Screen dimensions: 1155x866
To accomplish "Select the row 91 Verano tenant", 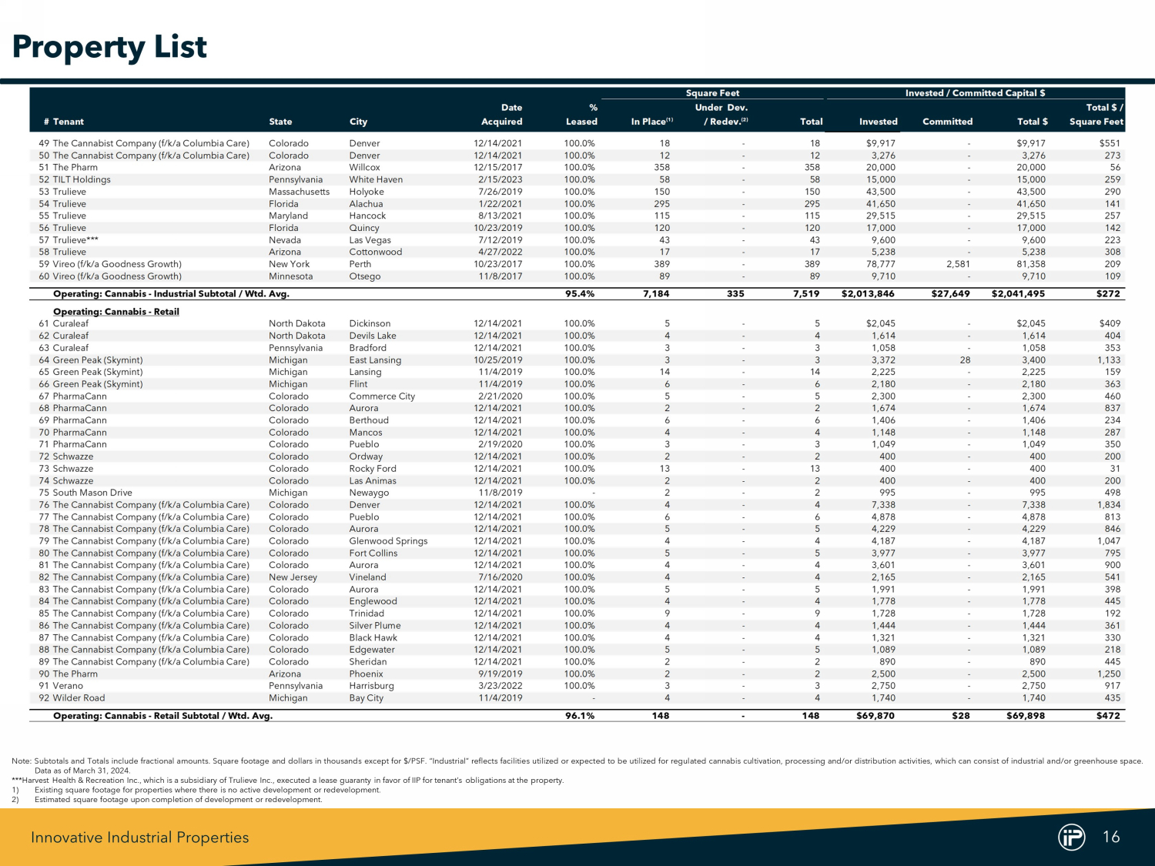I will [67, 686].
